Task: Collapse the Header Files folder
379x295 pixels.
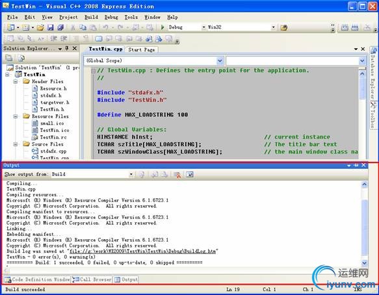Action: click(16, 82)
